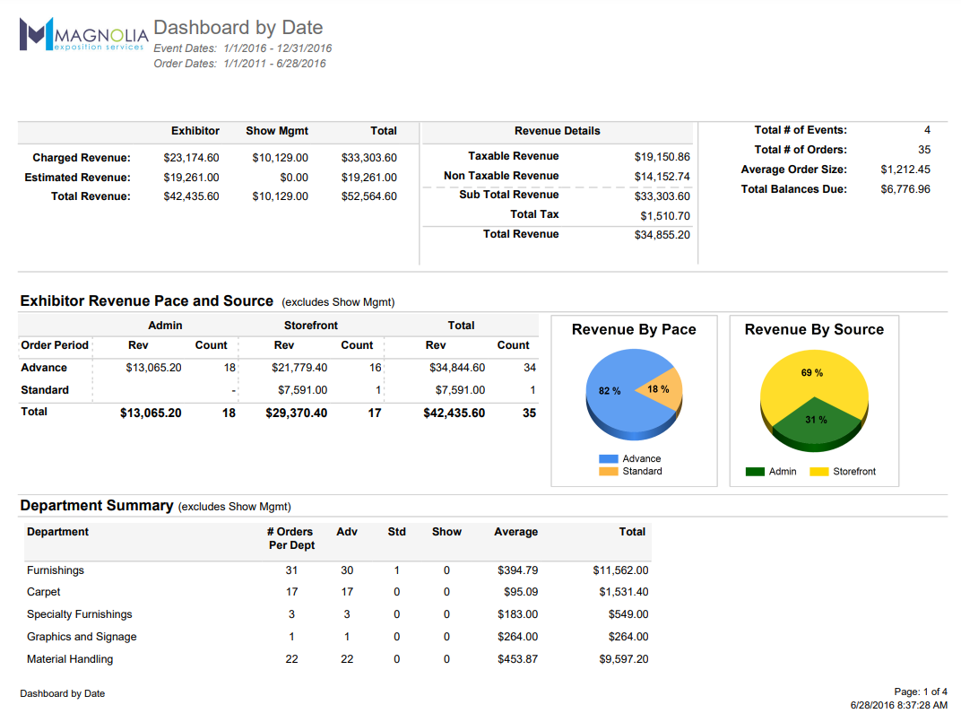Image resolution: width=961 pixels, height=722 pixels.
Task: Click the # Orders Per Dept header
Action: pos(291,538)
